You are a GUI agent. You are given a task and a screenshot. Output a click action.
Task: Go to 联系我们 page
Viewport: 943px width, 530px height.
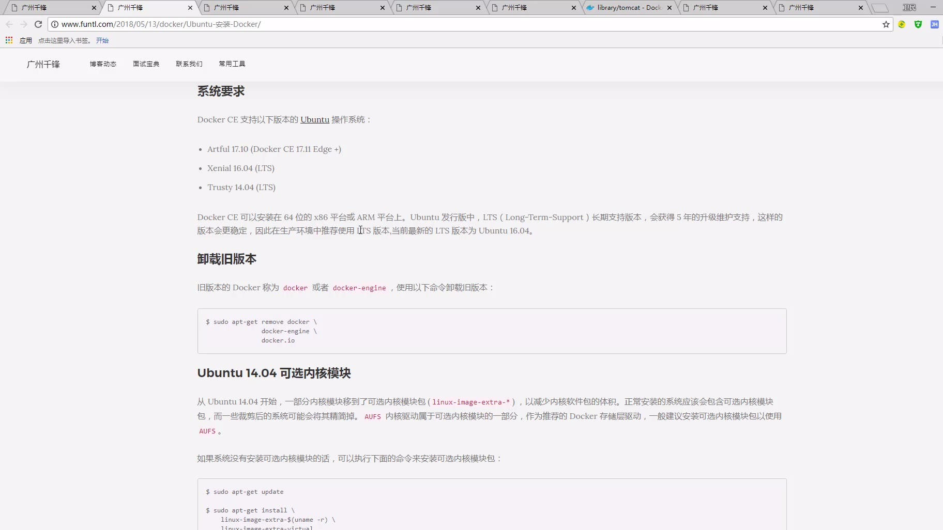(x=189, y=64)
